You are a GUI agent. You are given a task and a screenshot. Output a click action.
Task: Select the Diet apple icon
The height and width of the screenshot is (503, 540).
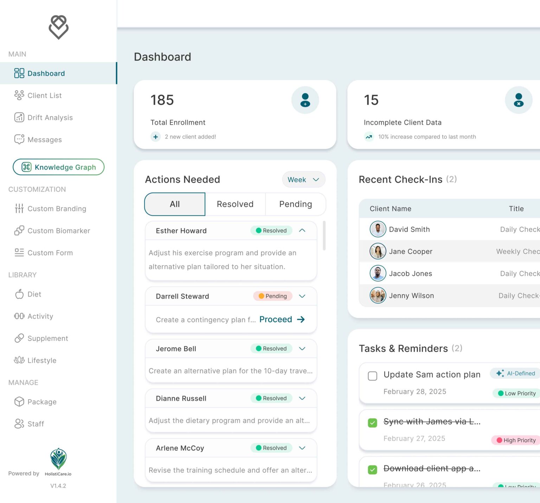[x=19, y=294]
